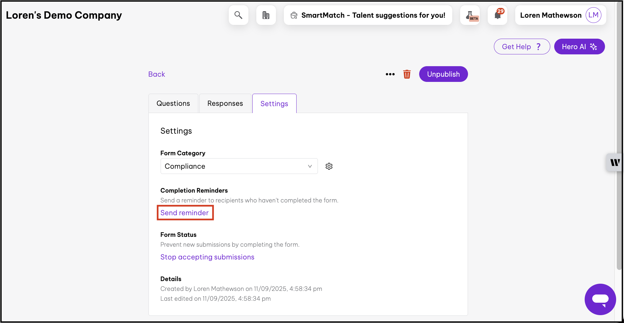Image resolution: width=624 pixels, height=323 pixels.
Task: Open the chat support bubble
Action: [x=600, y=299]
